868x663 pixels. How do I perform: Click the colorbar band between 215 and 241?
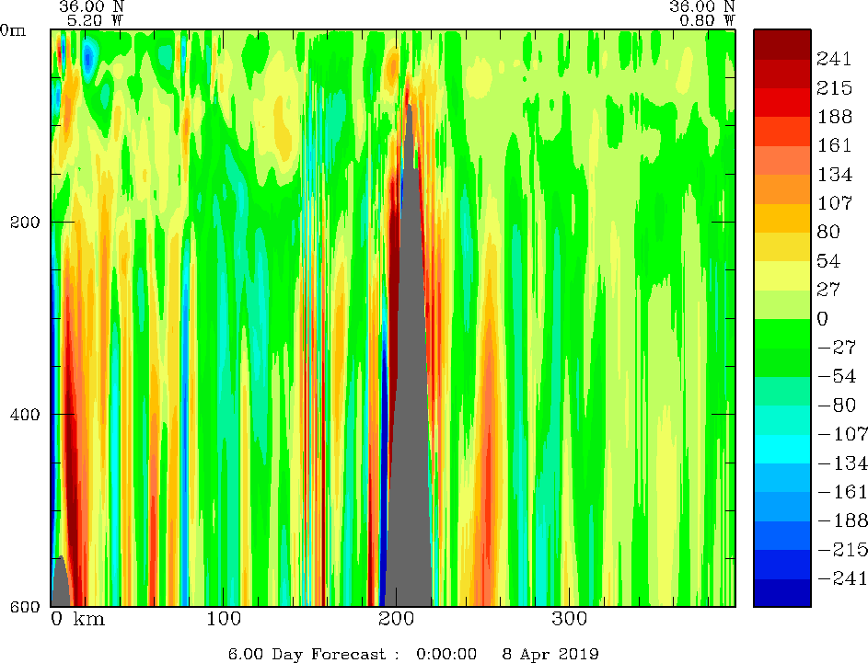point(782,74)
